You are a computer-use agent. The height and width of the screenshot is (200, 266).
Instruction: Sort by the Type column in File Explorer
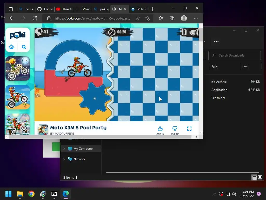(x=215, y=66)
